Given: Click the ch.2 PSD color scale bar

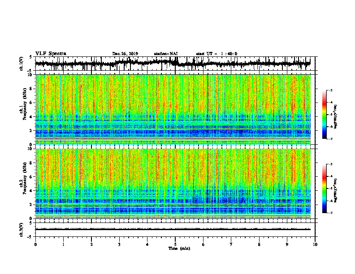Looking at the screenshot, I should (x=324, y=188).
